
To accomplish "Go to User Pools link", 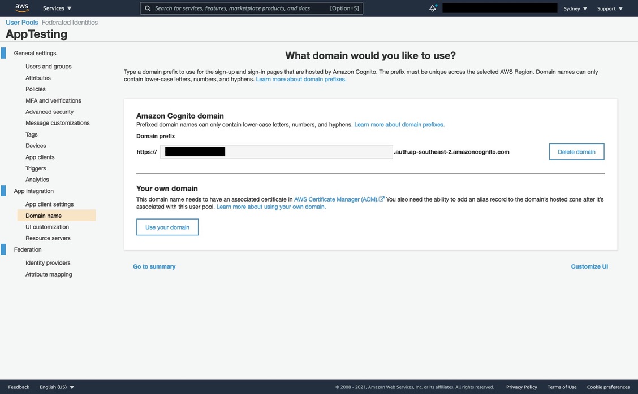I will pyautogui.click(x=21, y=23).
